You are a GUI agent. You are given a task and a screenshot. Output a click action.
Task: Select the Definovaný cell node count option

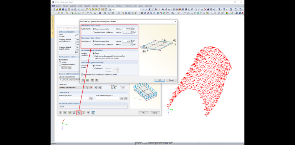94,69
